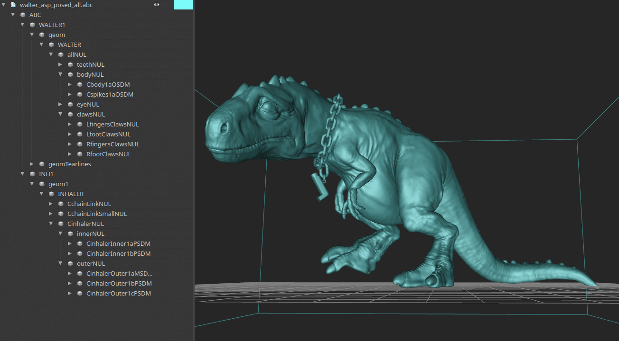619x341 pixels.
Task: Select the eyeNUL node in the outliner
Action: coord(88,104)
